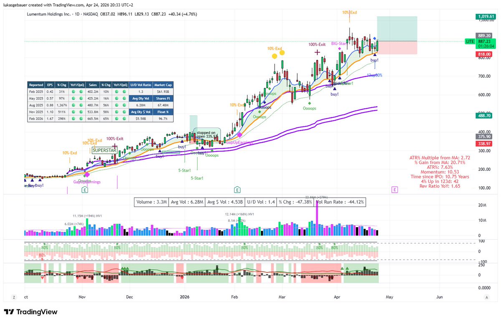
Task: Click the +40.34 (+4.76%) change value
Action: (x=184, y=14)
